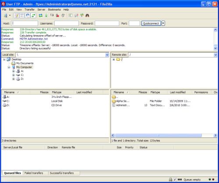
Task: Sort local list by Filetype column
Action: click(x=63, y=92)
